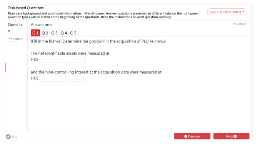
Task: Focus the Non-controlling interest HK$ field
Action: 62,78
